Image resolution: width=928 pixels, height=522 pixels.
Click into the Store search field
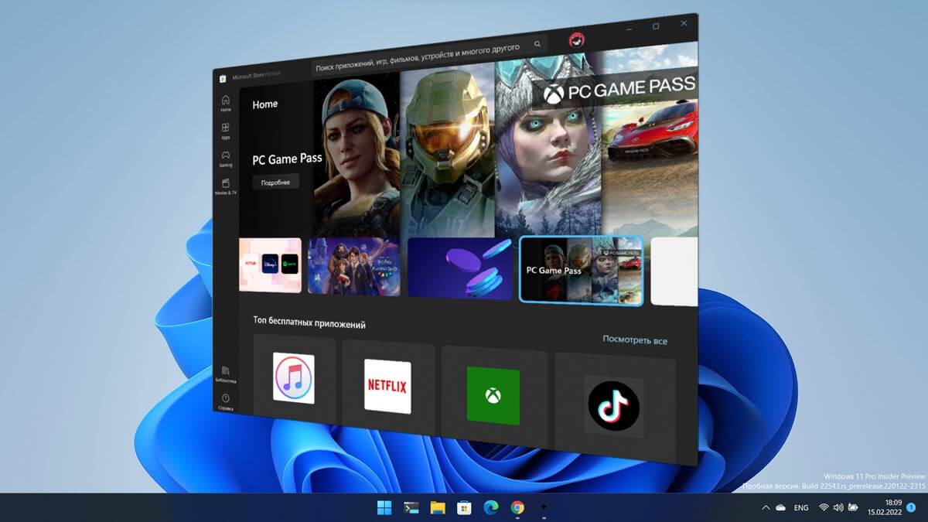tap(429, 54)
